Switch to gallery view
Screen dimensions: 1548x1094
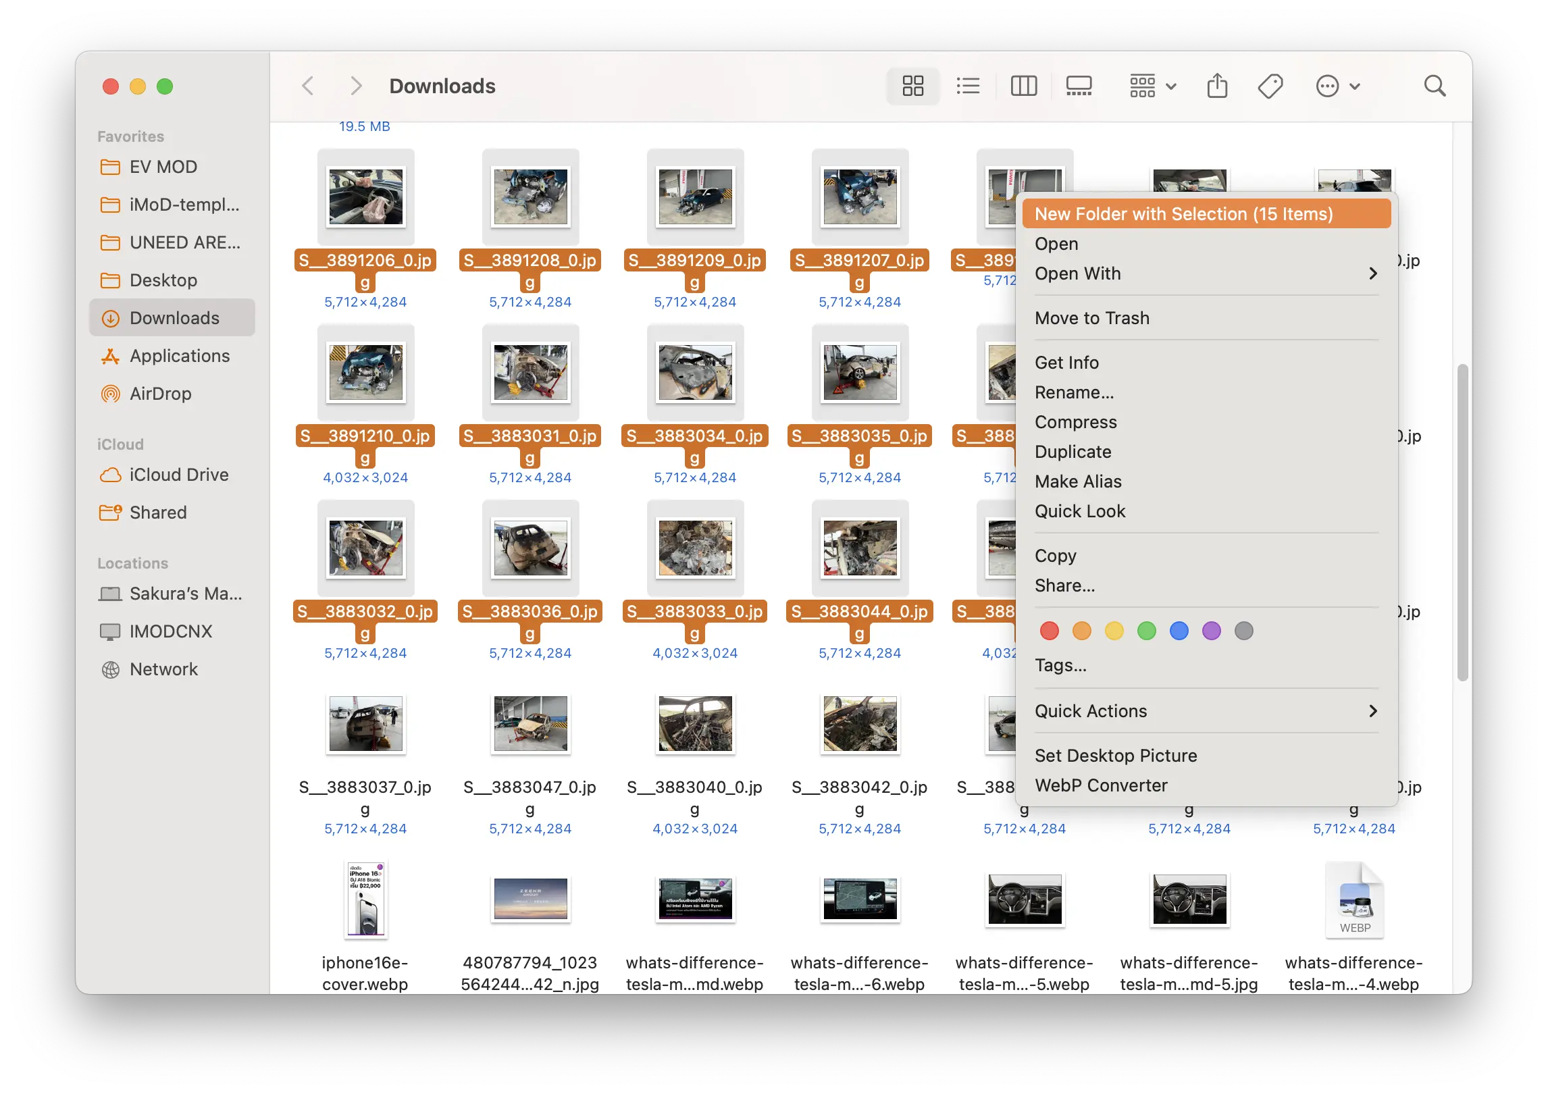tap(1079, 86)
